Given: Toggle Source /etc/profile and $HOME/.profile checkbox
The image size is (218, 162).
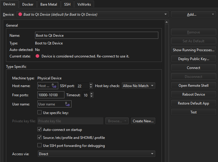Looking at the screenshot, I should point(40,137).
